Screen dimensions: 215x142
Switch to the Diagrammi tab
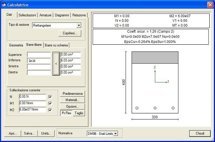point(62,15)
